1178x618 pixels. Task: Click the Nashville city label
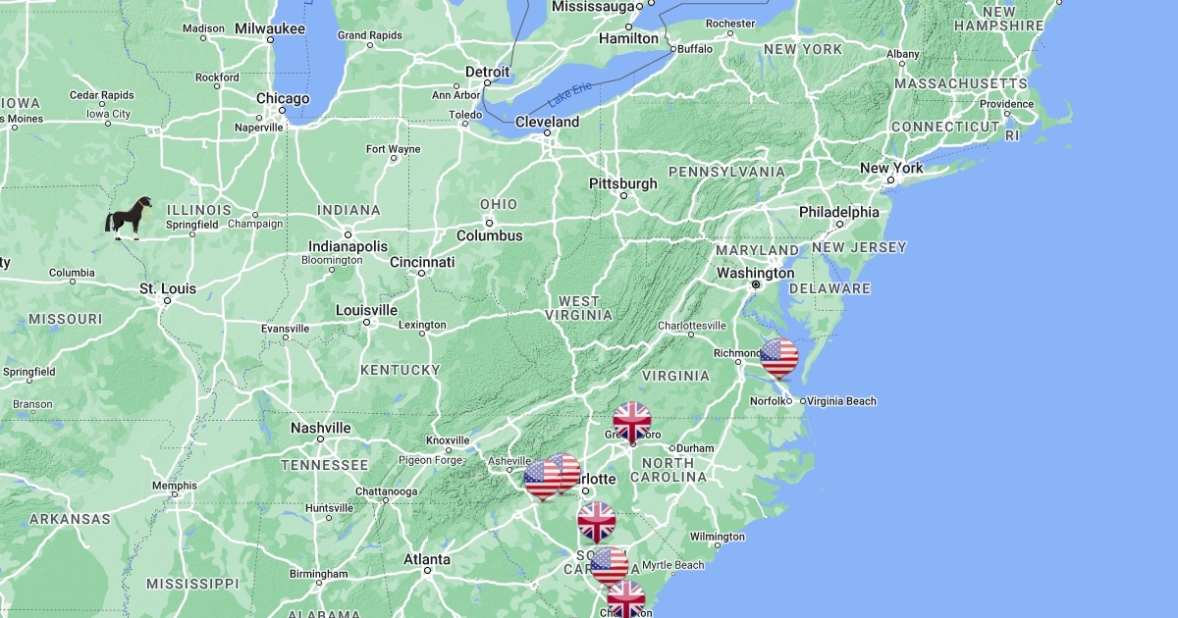click(x=320, y=428)
